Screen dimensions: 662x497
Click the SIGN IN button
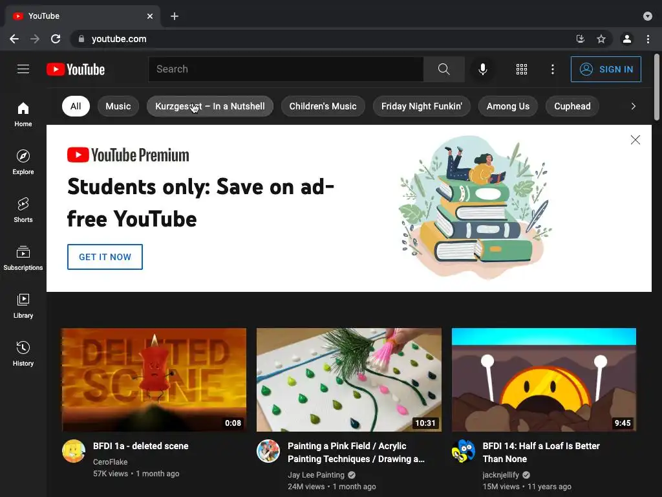point(606,69)
